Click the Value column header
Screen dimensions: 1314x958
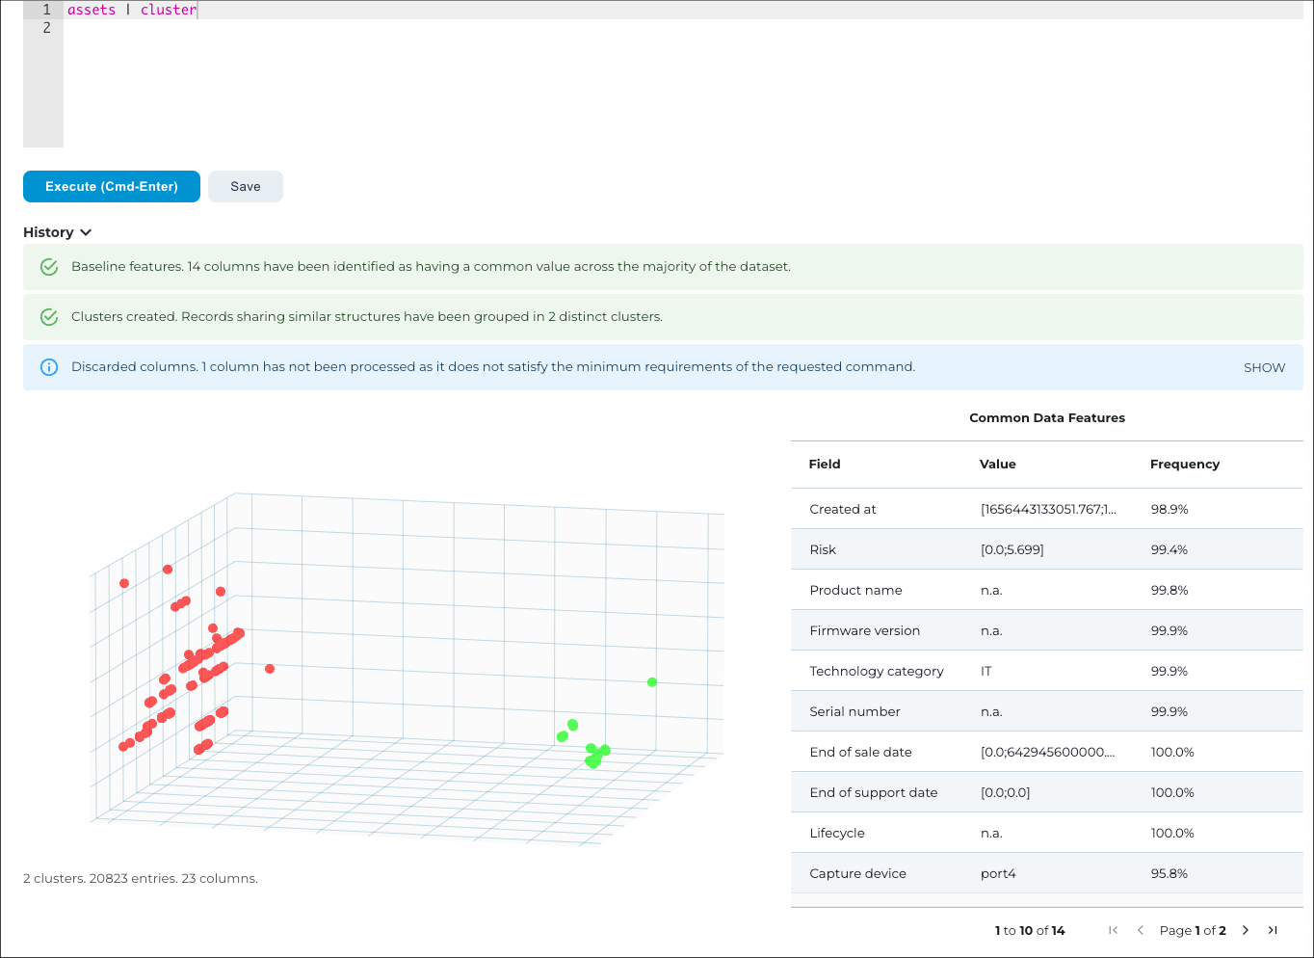(x=998, y=465)
